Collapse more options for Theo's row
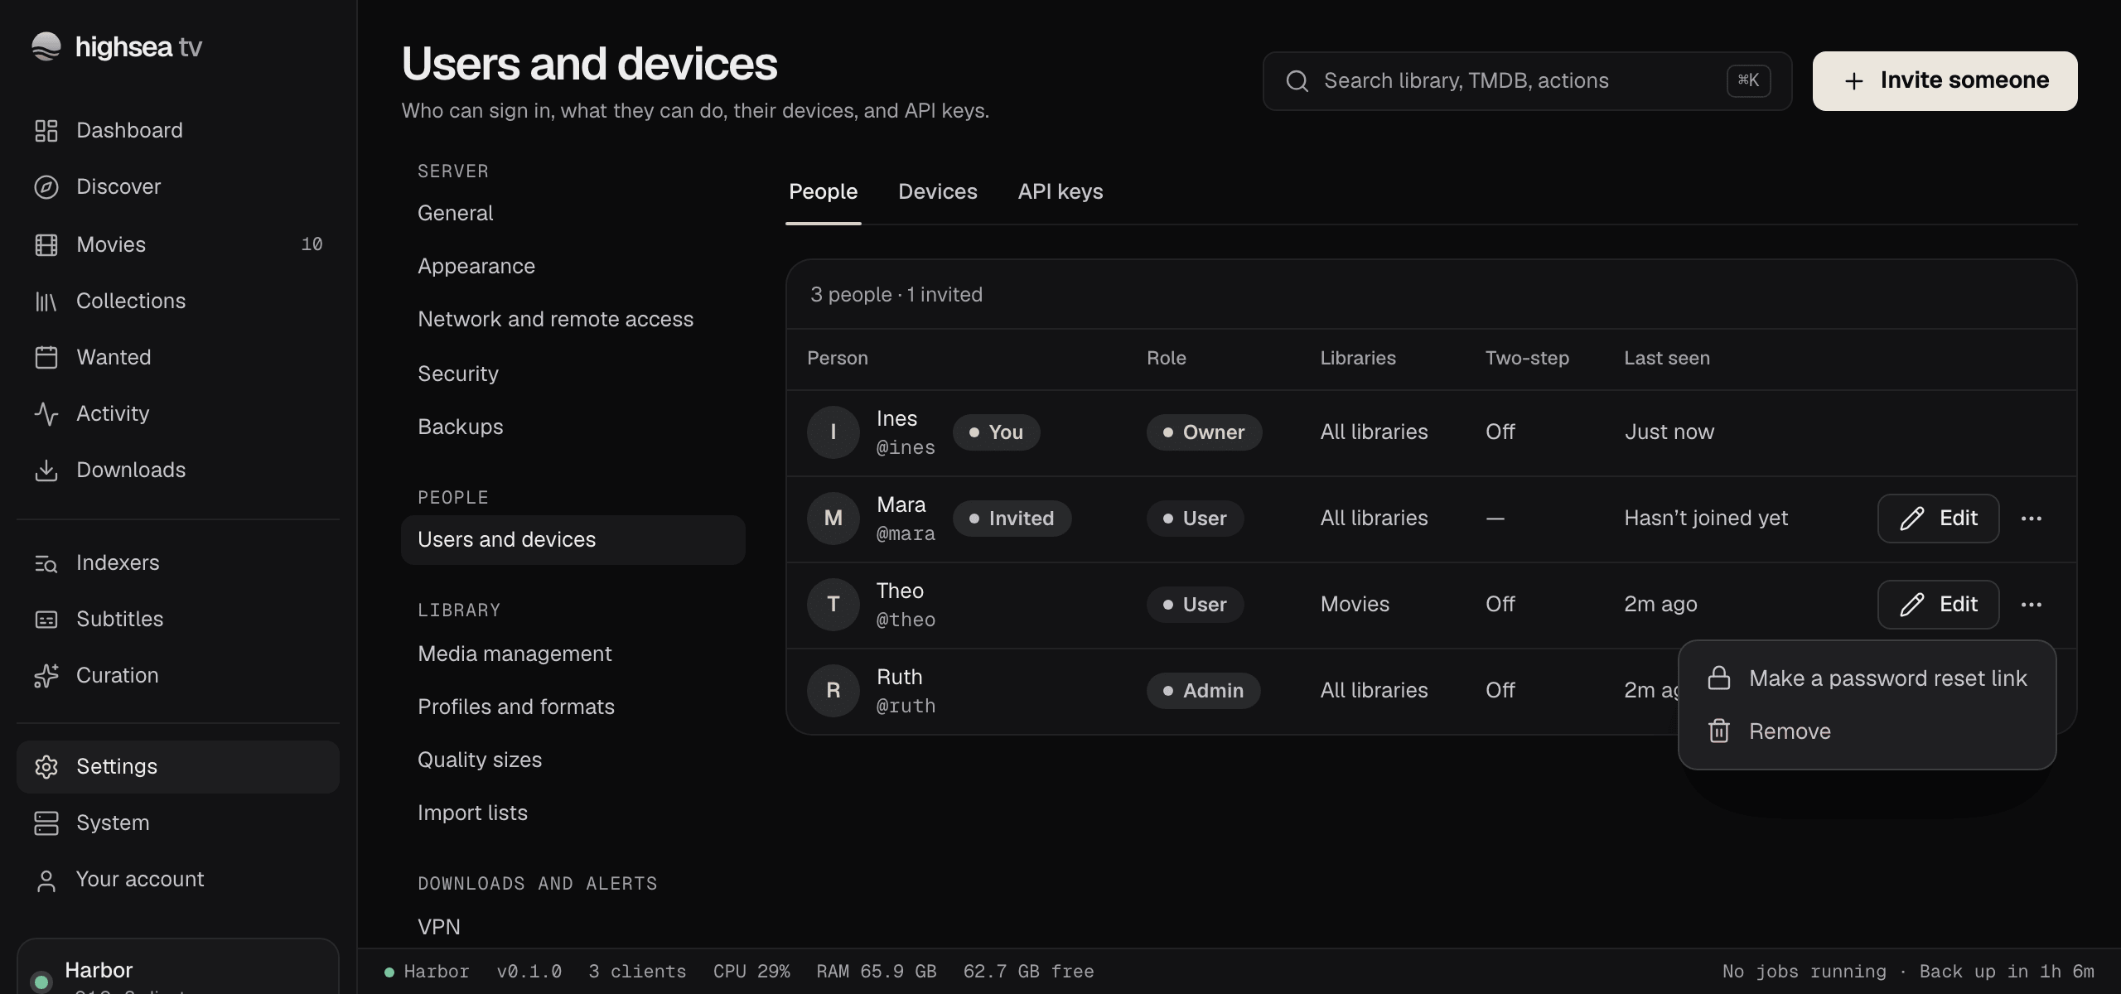Viewport: 2121px width, 994px height. point(2032,605)
